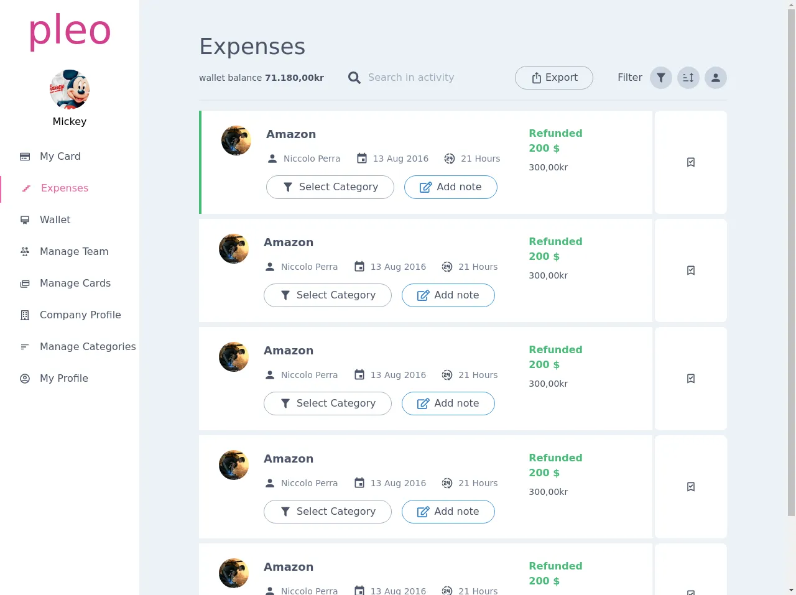This screenshot has height=595, width=796.
Task: Click the funnel filter icon
Action: (x=661, y=78)
